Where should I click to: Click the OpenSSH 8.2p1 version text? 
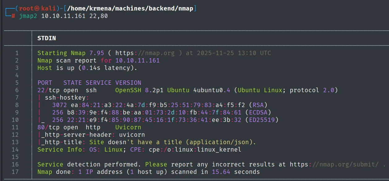(x=139, y=90)
